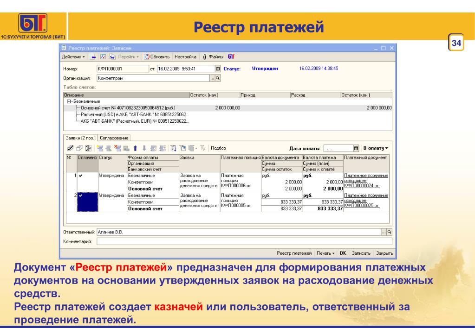Select Расчетный (USD) в АКБ АВТ-БАНК row
The image size is (475, 328).
pos(228,114)
